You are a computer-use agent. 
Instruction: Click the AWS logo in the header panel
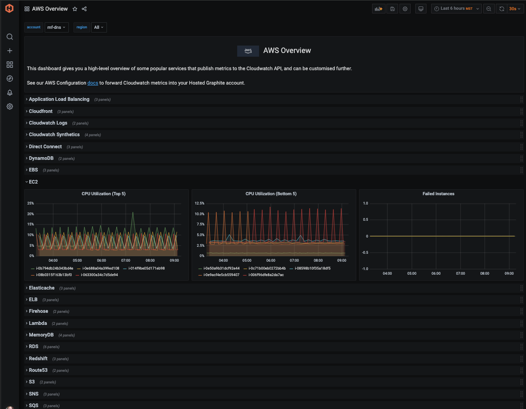coord(248,51)
